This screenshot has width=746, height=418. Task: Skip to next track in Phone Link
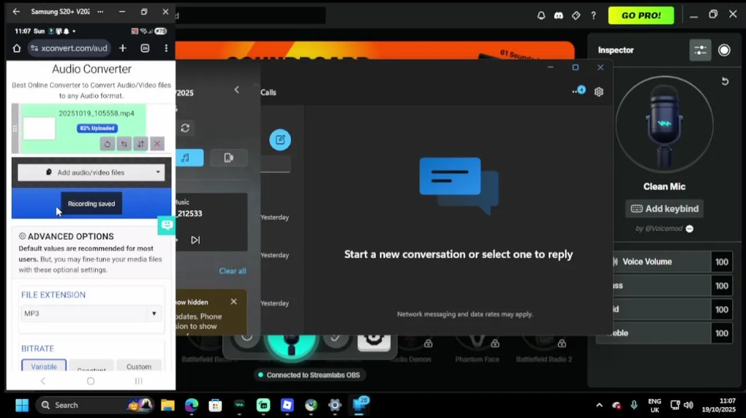coord(195,240)
